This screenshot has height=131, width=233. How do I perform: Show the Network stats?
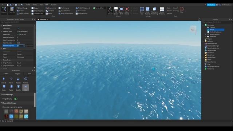click(x=175, y=8)
